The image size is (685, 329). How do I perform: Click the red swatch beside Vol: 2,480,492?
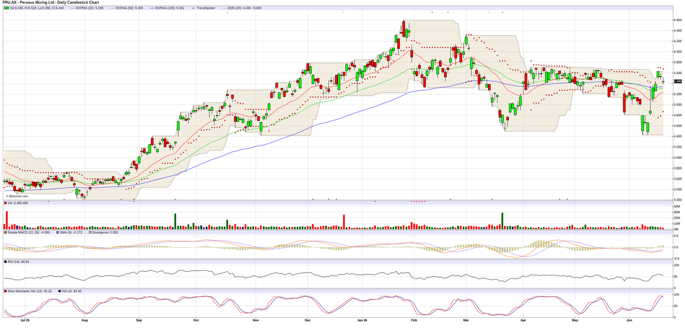coord(6,203)
